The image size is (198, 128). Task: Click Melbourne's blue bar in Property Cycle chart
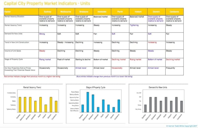pyautogui.click(x=88, y=102)
